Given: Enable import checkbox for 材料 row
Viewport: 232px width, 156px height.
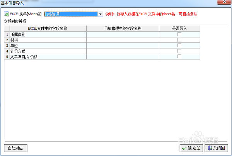Looking at the screenshot, I should point(179,40).
